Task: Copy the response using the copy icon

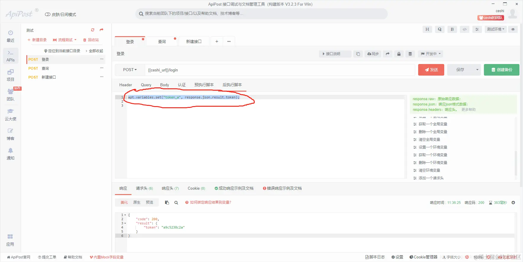Action: click(167, 203)
